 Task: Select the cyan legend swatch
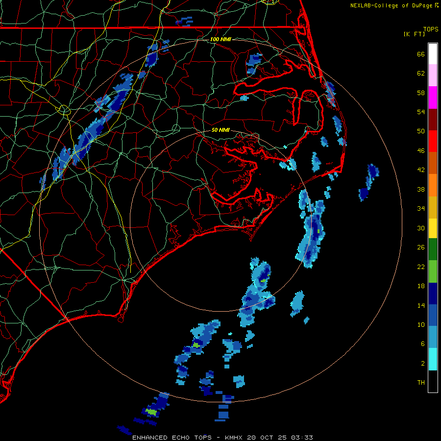tap(433, 359)
